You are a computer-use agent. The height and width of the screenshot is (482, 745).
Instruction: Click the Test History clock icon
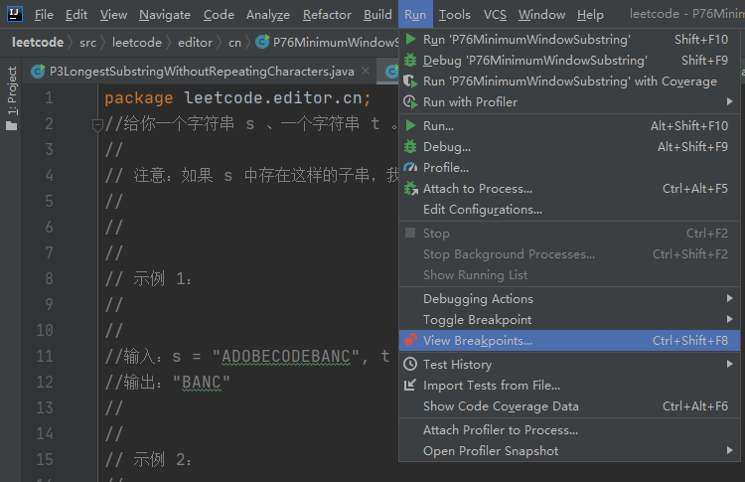[410, 365]
